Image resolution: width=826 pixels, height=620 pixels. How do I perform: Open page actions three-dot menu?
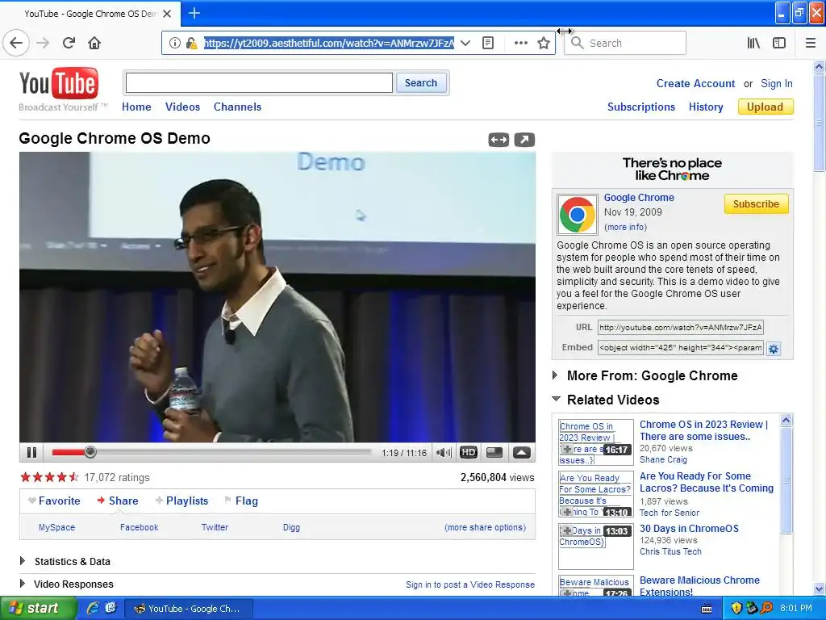(520, 44)
